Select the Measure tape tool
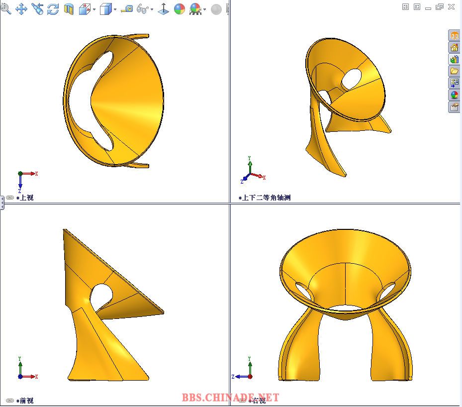 tap(127, 9)
